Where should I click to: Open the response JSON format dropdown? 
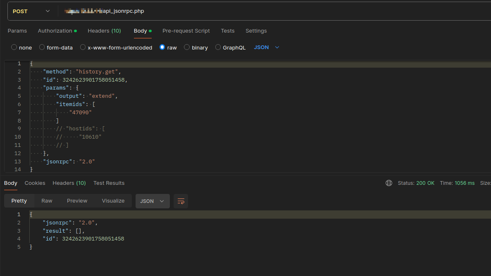click(152, 201)
